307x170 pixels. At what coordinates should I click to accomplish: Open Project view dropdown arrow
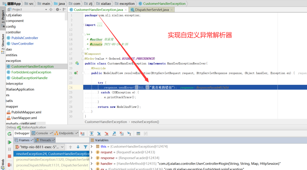coord(46,9)
